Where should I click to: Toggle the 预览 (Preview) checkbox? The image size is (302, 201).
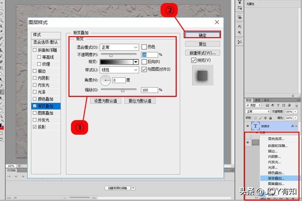[x=194, y=60]
